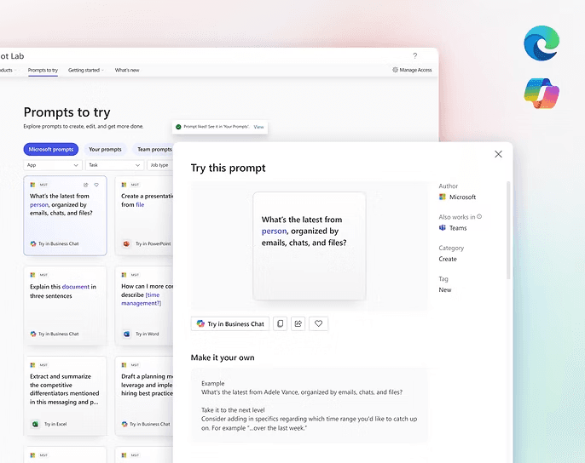585x463 pixels.
Task: Click the "Make it your own" heading
Action: click(223, 357)
